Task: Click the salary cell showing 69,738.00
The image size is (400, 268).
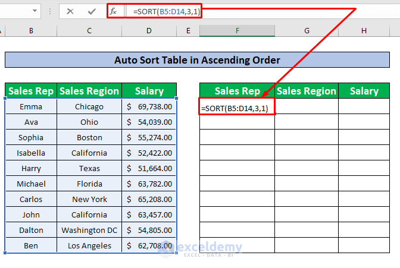Action: (149, 107)
